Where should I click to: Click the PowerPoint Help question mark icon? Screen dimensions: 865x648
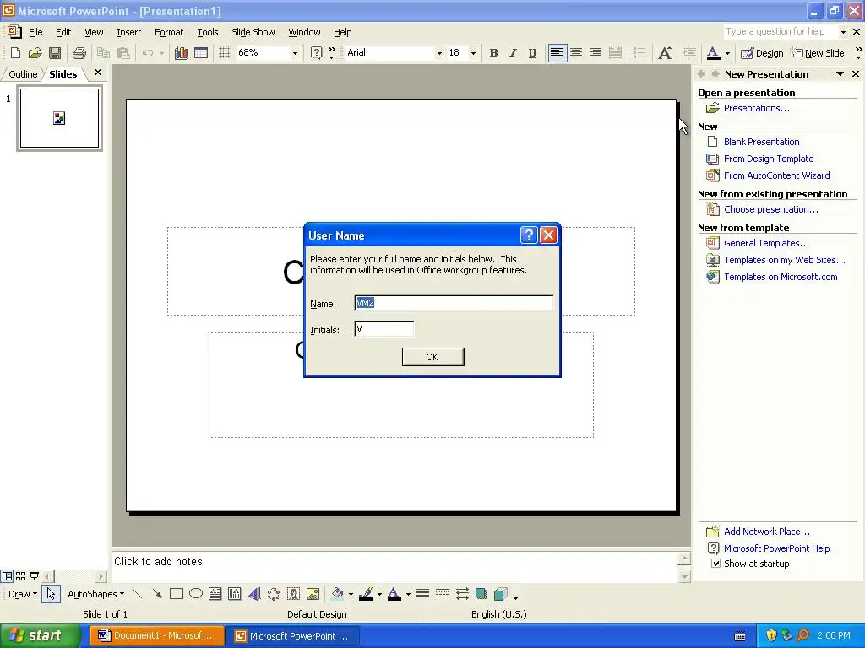[x=316, y=53]
